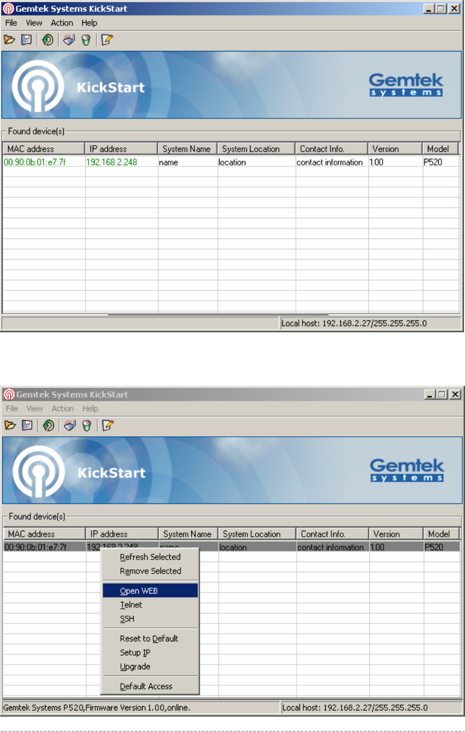Click open-folder icon in grayed-out KickStart window
Viewport: 465px width, 732px height.
coord(10,425)
